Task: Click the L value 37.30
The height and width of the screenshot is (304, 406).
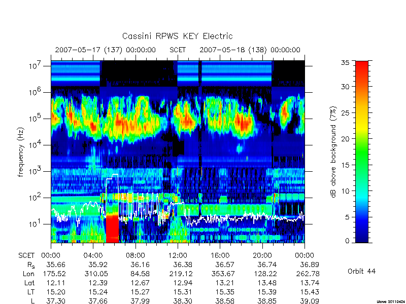Action: [56, 301]
